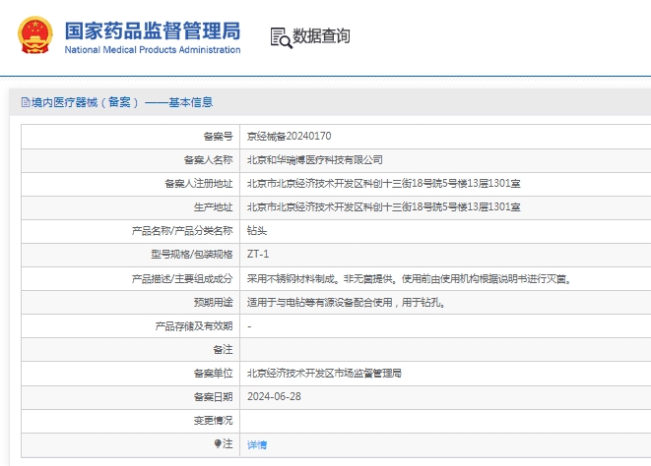Screen dimensions: 651x466
Task: Click the 备案人名称 row label
Action: [209, 159]
